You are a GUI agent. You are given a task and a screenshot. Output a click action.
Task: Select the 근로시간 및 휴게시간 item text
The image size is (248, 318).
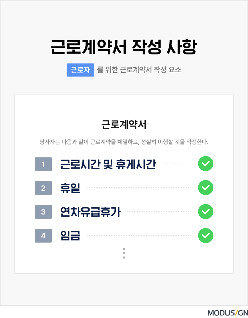108,164
